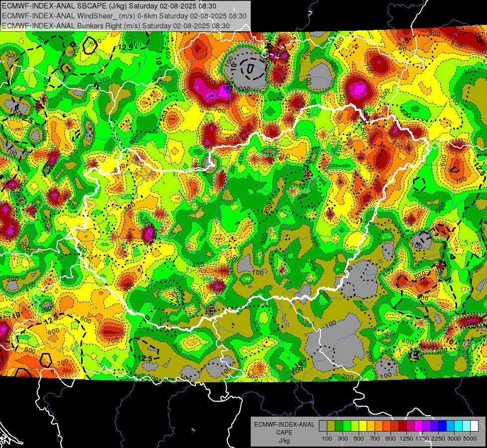The height and width of the screenshot is (448, 487).
Task: Select the dark maroon red legend swatch
Action: 402,426
